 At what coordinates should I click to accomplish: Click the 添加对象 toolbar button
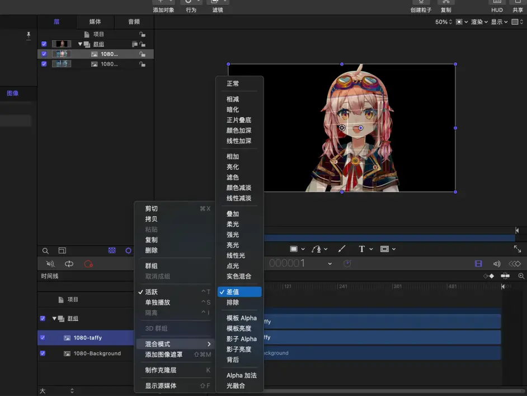(163, 7)
